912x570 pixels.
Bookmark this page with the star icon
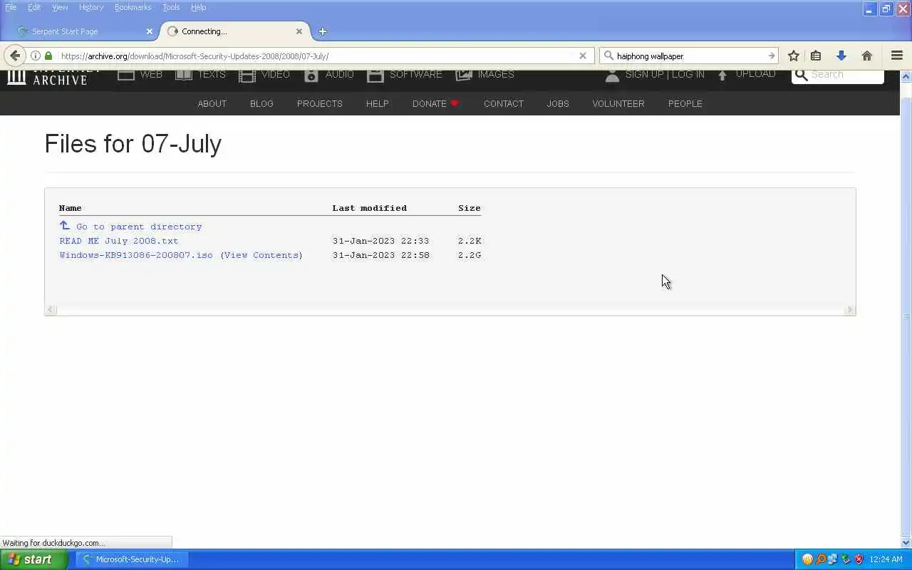coord(793,56)
